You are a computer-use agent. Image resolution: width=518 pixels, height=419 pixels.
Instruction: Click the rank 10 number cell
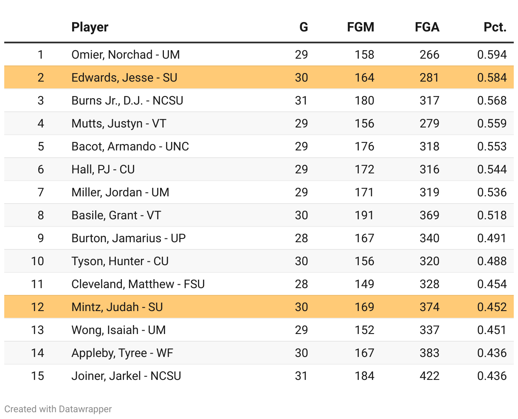coord(37,261)
